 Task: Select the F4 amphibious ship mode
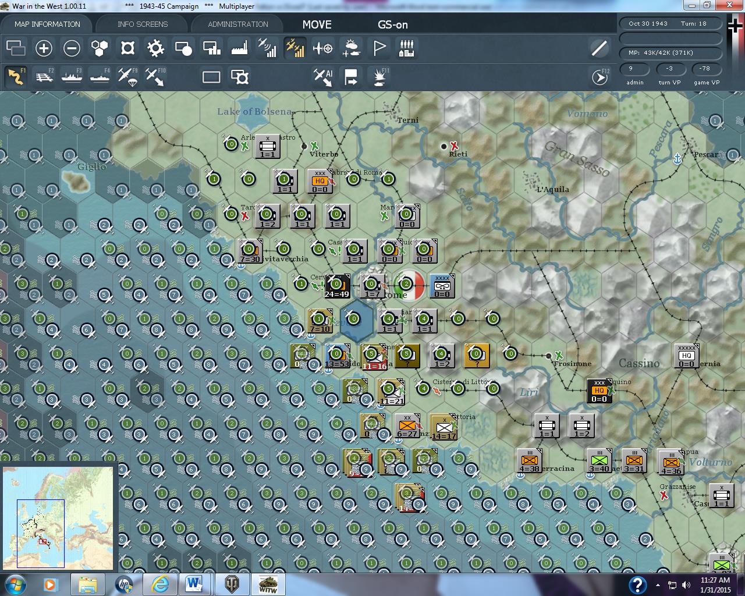tap(100, 77)
